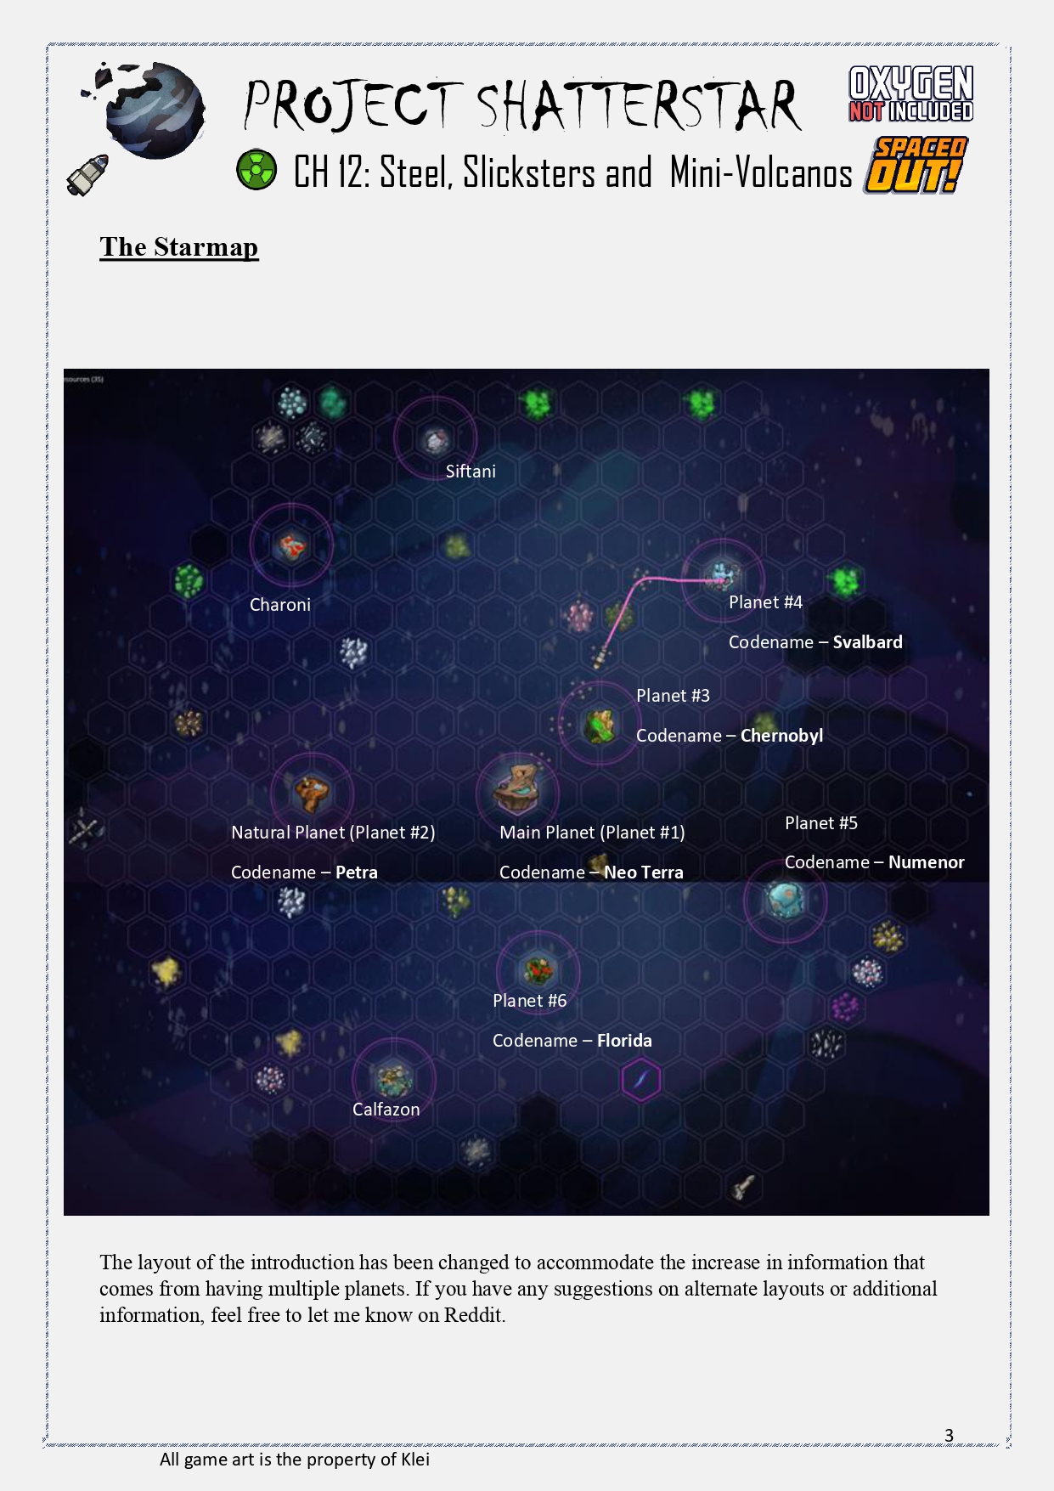Select the Florida planet #6 icon
Viewport: 1054px width, 1491px height.
click(538, 970)
